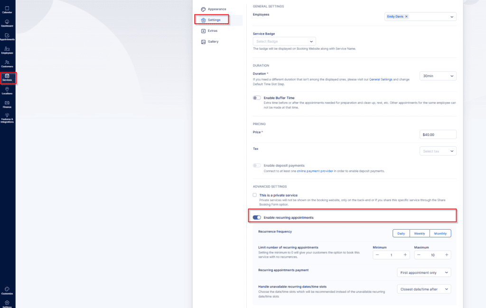Screen dimensions: 486x308
Task: Toggle Enable recurring appointments switch
Action: click(257, 217)
